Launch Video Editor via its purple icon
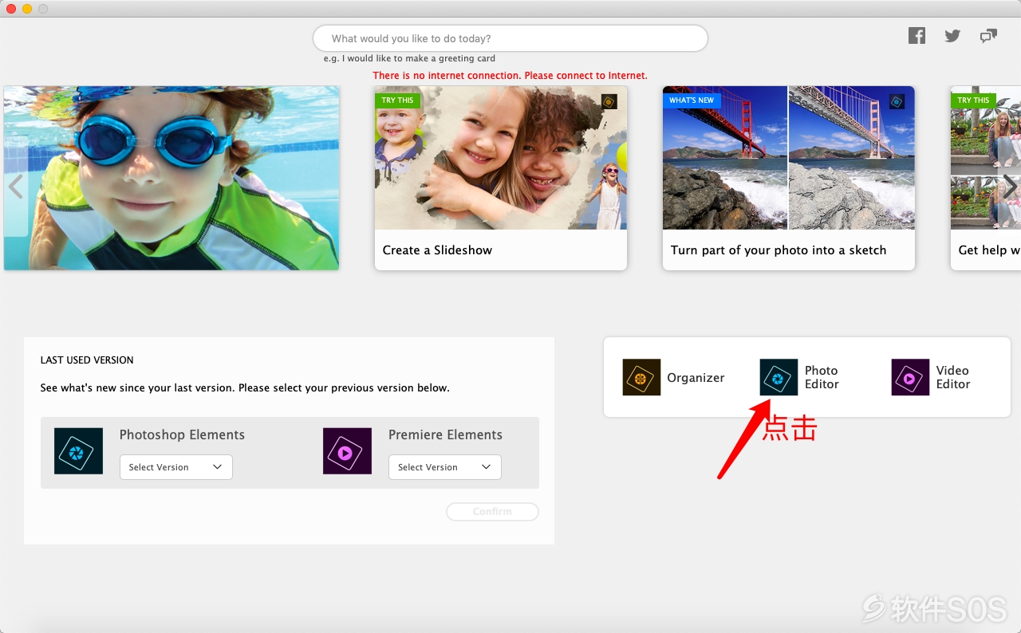1021x633 pixels. pyautogui.click(x=910, y=377)
